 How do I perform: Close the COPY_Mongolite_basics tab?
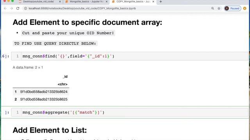pyautogui.click(x=153, y=2)
